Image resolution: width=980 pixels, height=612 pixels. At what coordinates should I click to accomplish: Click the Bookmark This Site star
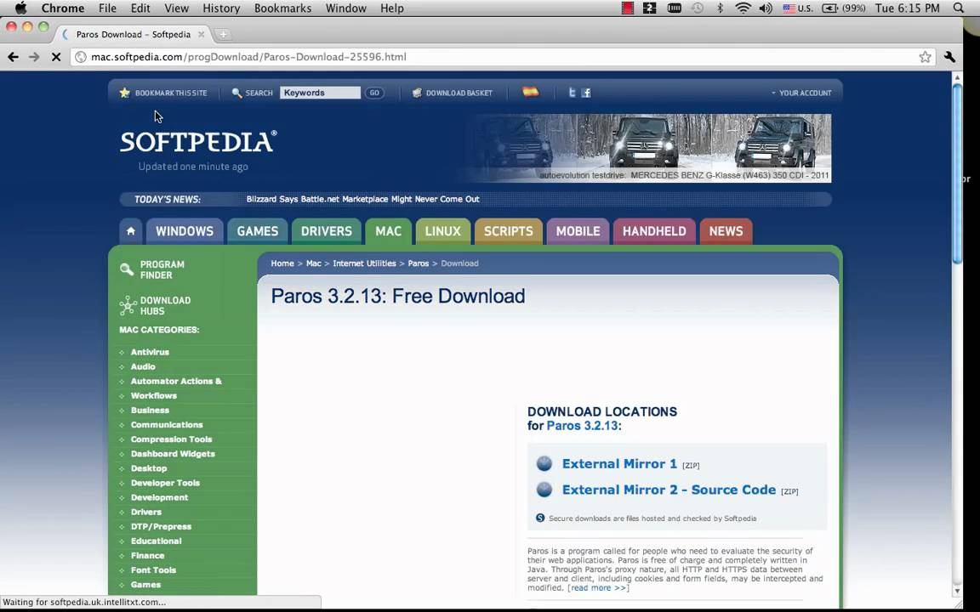click(x=124, y=93)
